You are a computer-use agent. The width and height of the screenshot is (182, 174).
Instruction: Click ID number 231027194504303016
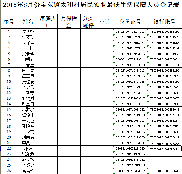[130, 154]
